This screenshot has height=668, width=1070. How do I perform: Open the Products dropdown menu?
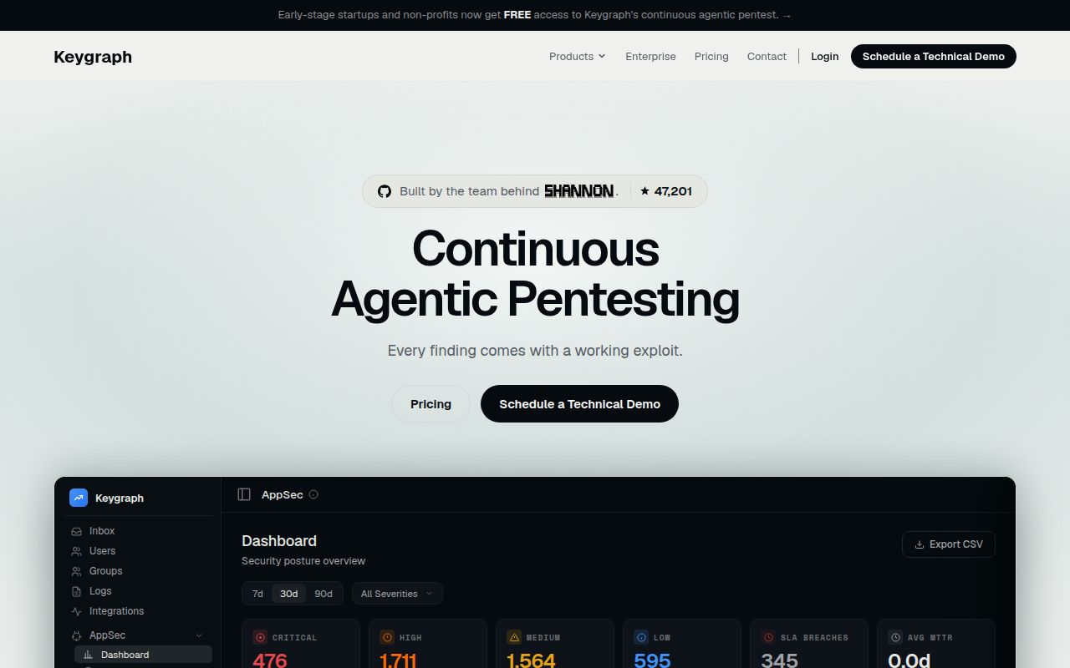577,57
